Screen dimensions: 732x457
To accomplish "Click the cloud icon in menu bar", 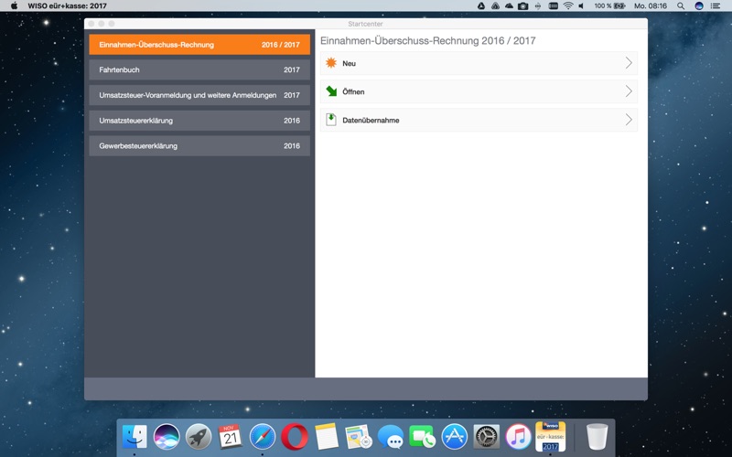I will click(x=510, y=6).
